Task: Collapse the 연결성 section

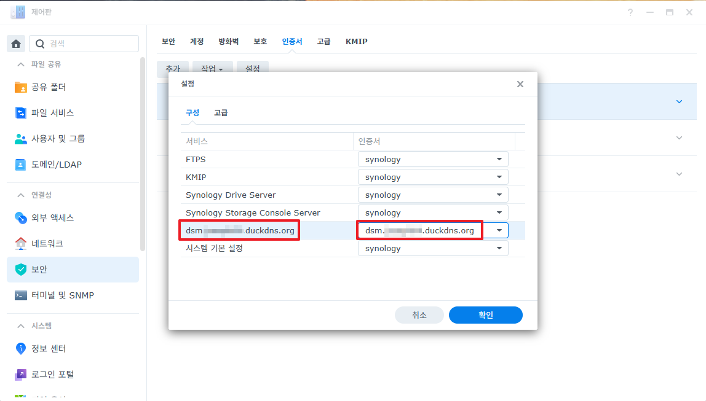Action: [x=21, y=195]
